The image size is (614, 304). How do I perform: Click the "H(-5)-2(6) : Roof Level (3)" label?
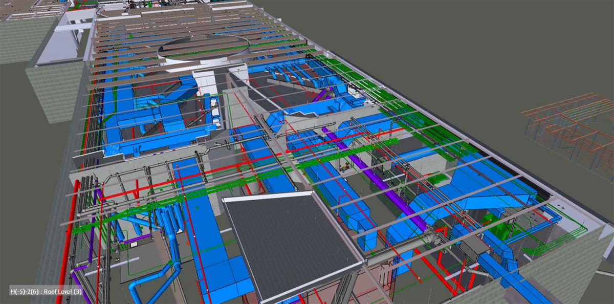[46, 291]
